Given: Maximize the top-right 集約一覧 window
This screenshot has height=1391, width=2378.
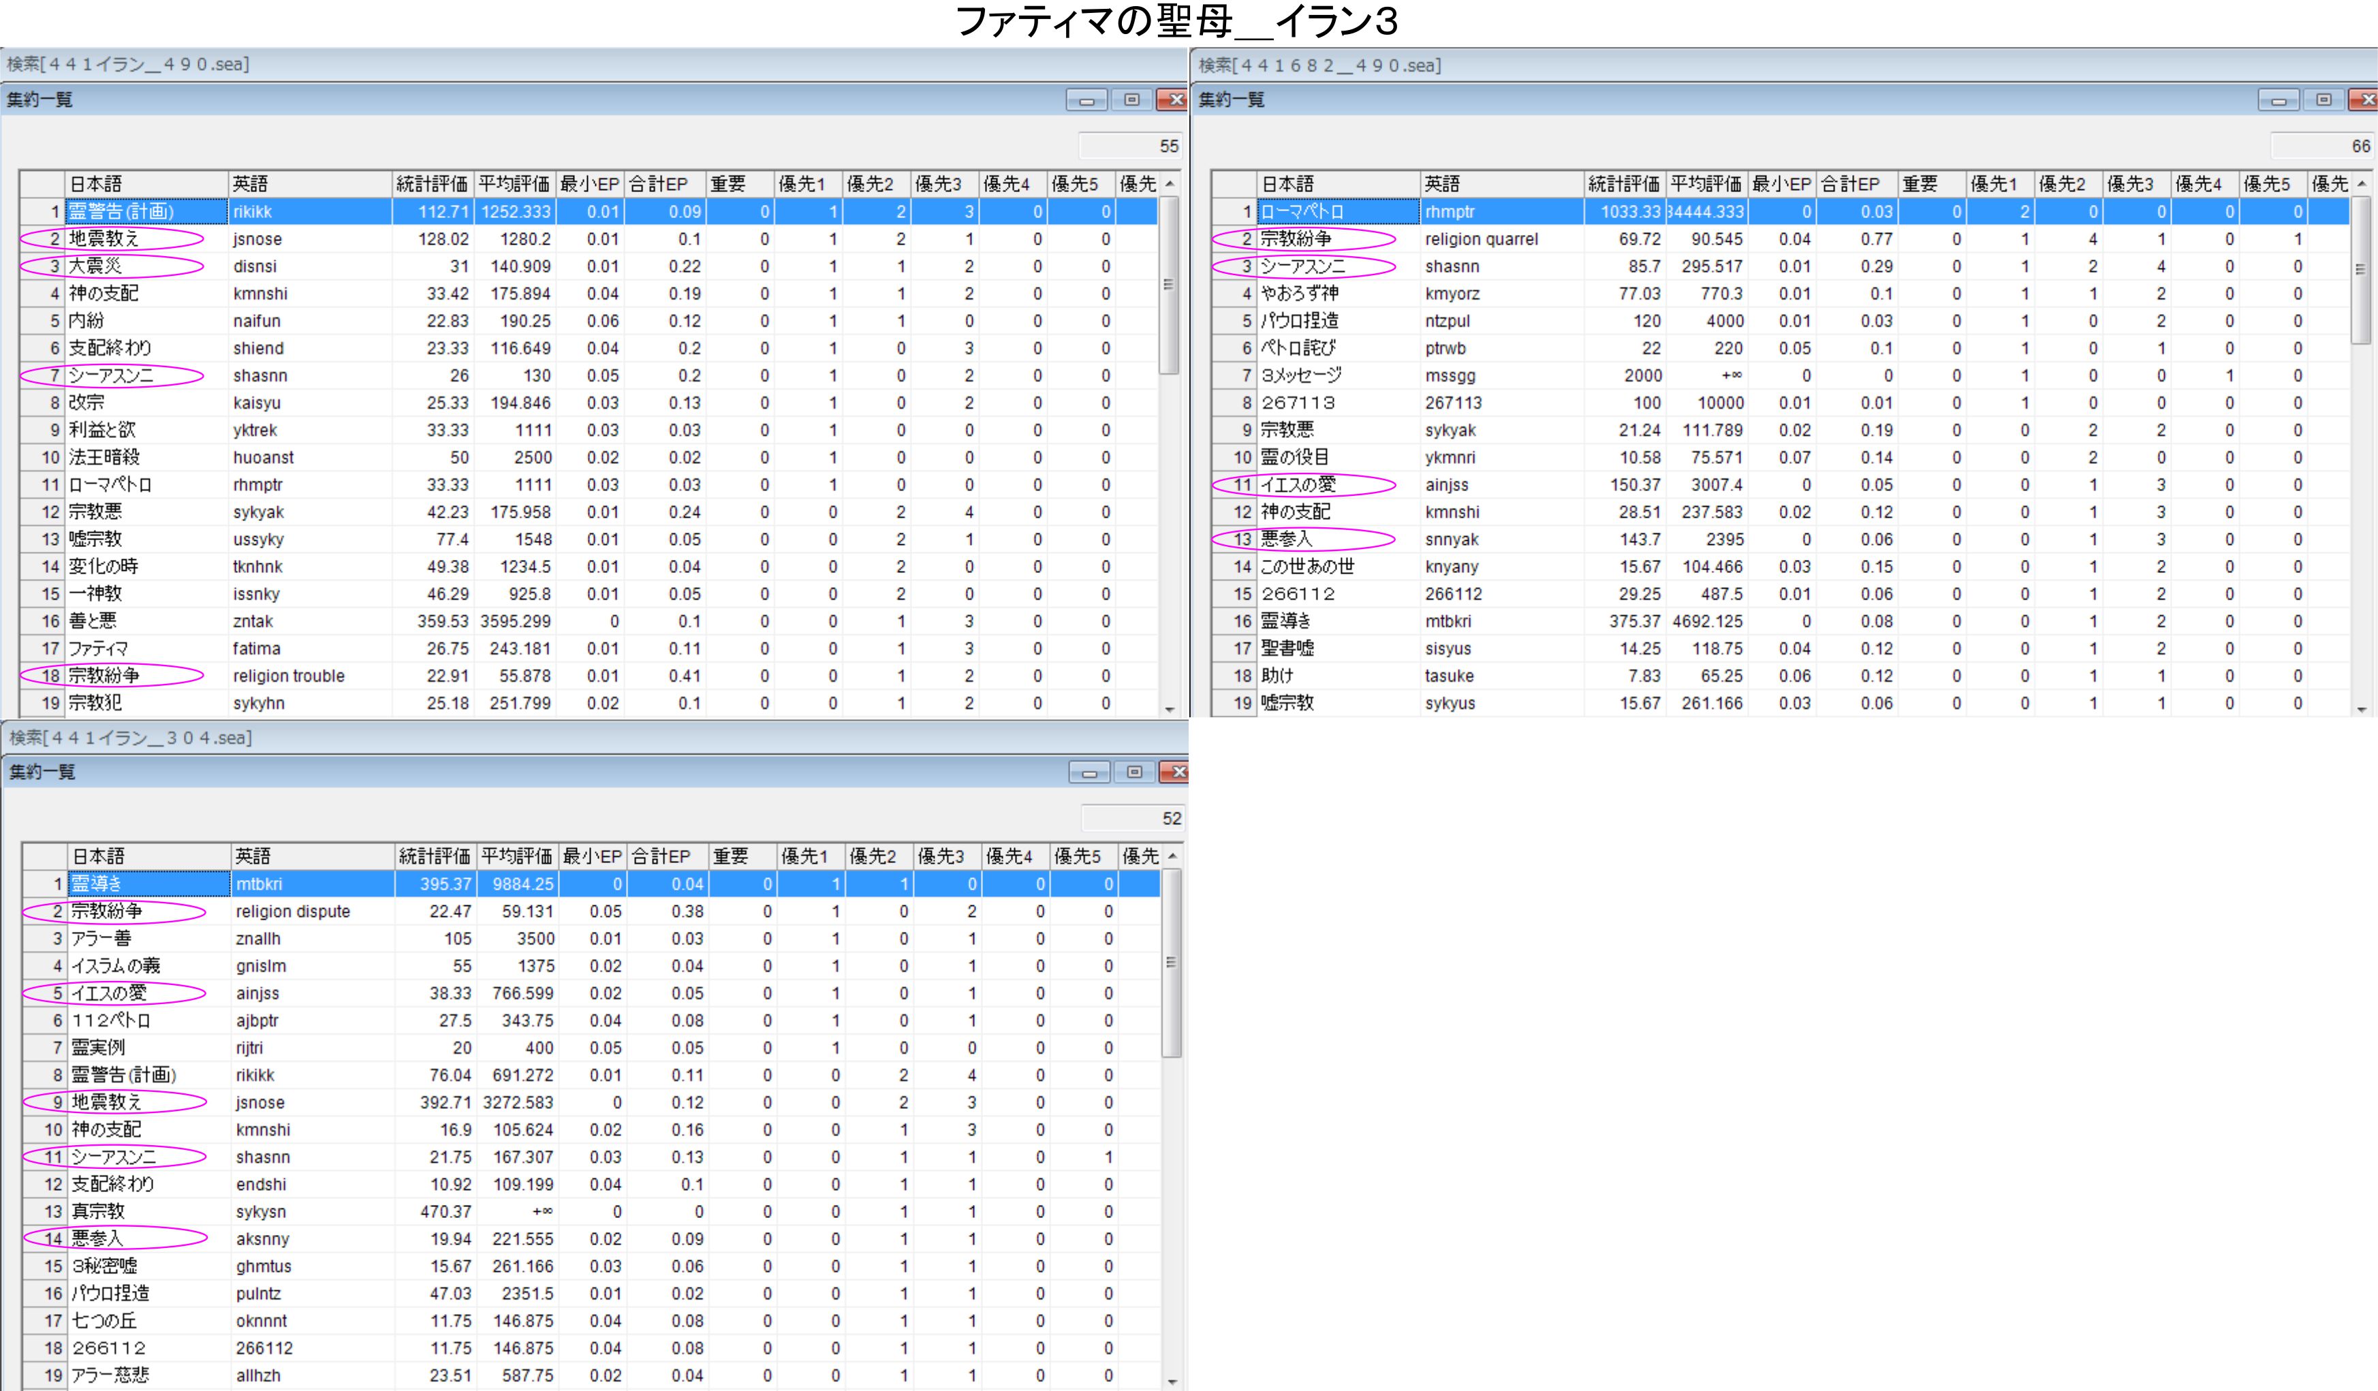Looking at the screenshot, I should tap(2324, 100).
